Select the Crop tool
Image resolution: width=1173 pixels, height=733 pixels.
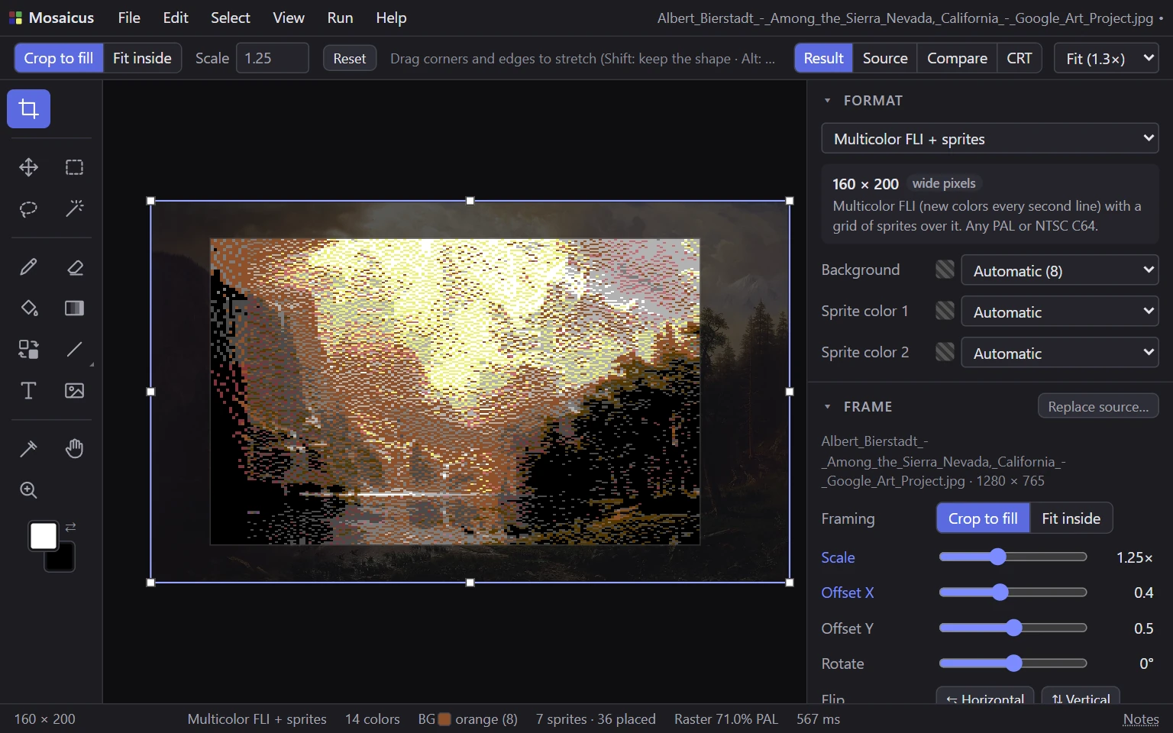(28, 108)
